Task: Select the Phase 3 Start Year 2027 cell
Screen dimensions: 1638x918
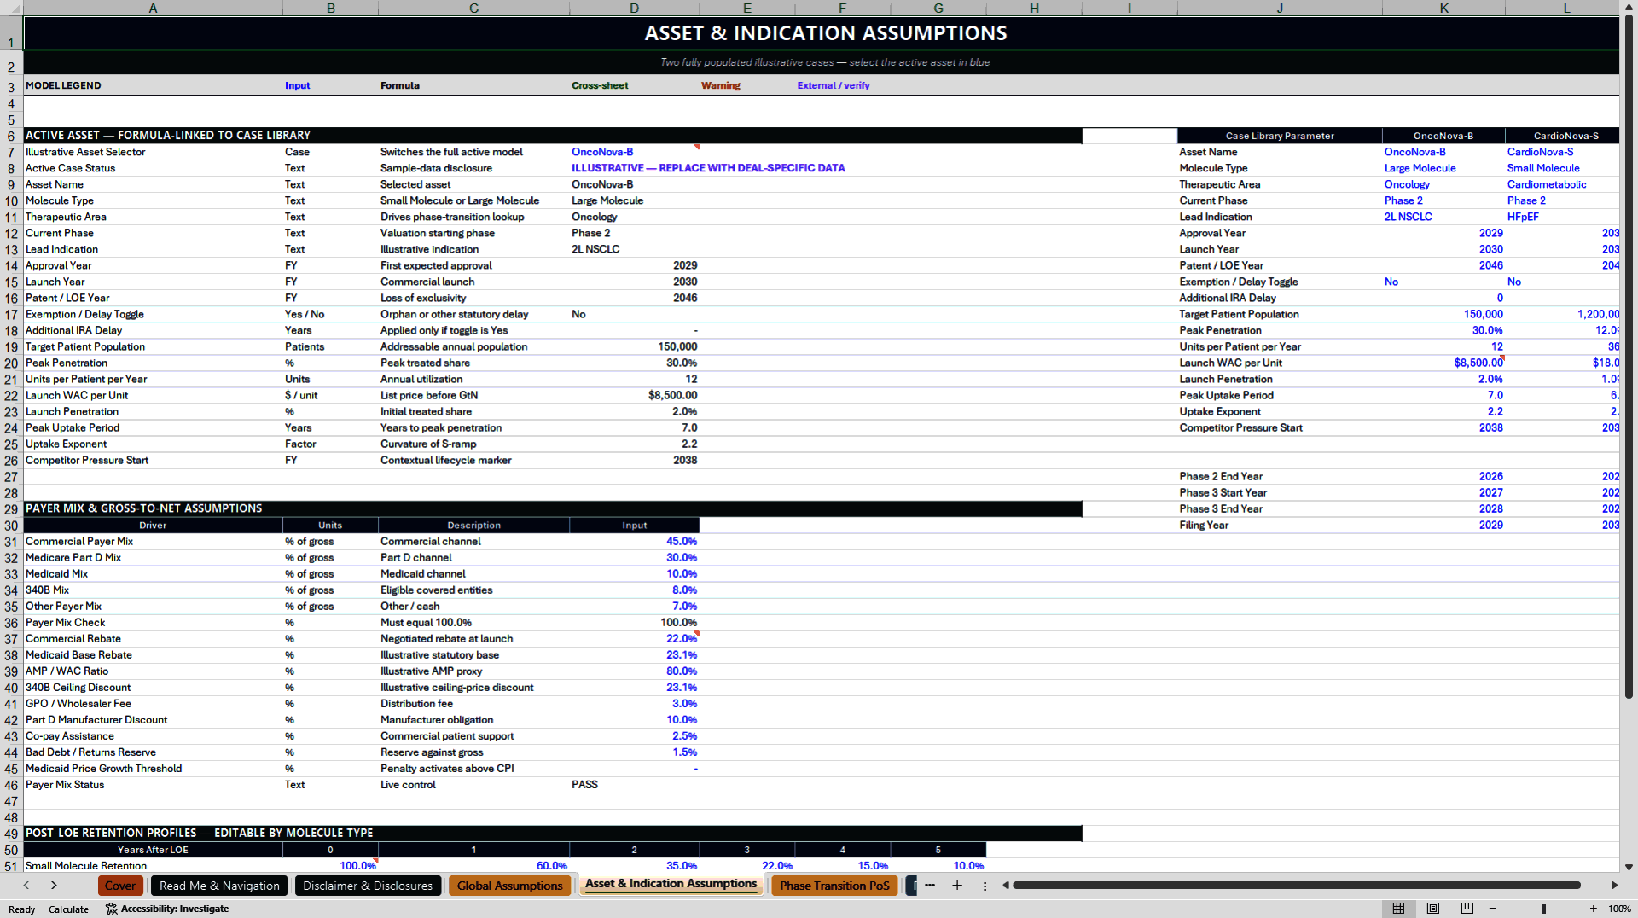Action: click(1443, 492)
